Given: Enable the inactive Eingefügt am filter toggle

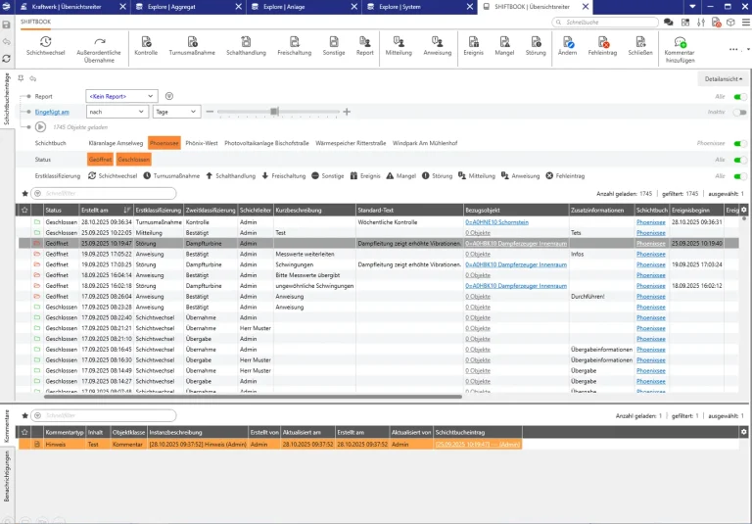Looking at the screenshot, I should click(739, 112).
